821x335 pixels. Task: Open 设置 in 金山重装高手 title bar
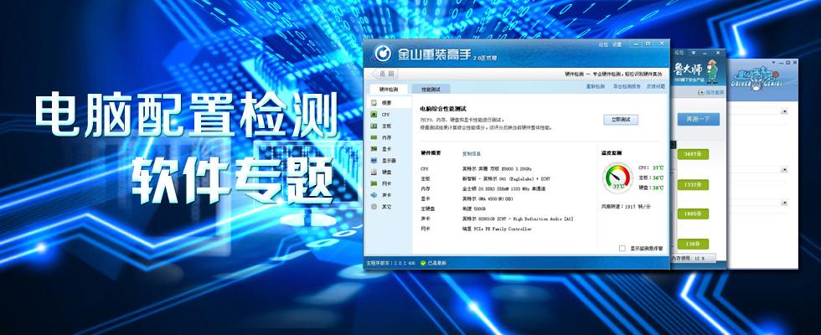pos(617,44)
